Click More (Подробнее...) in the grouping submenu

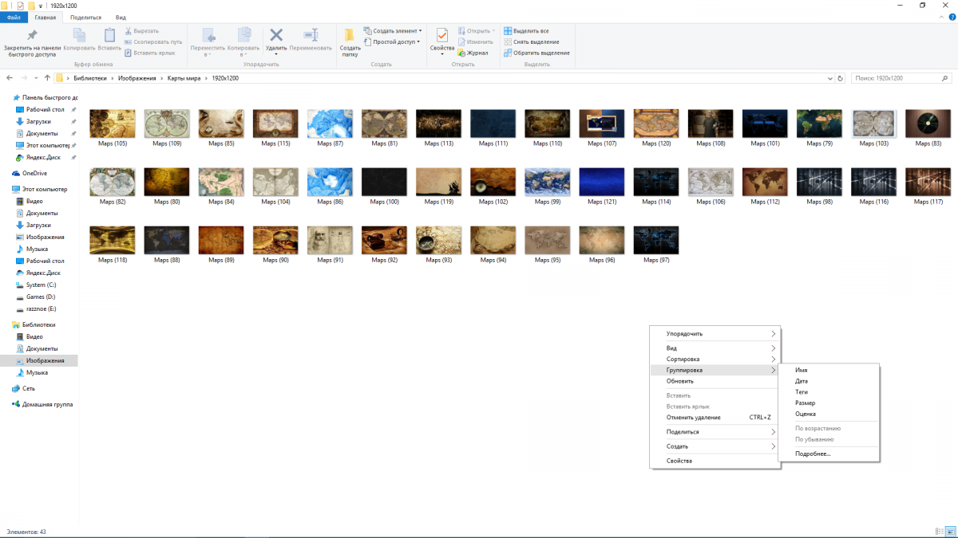point(813,454)
